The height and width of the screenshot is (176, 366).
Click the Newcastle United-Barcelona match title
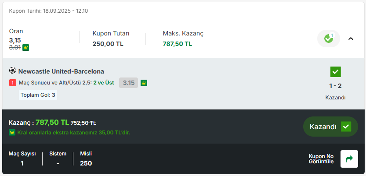(x=61, y=71)
